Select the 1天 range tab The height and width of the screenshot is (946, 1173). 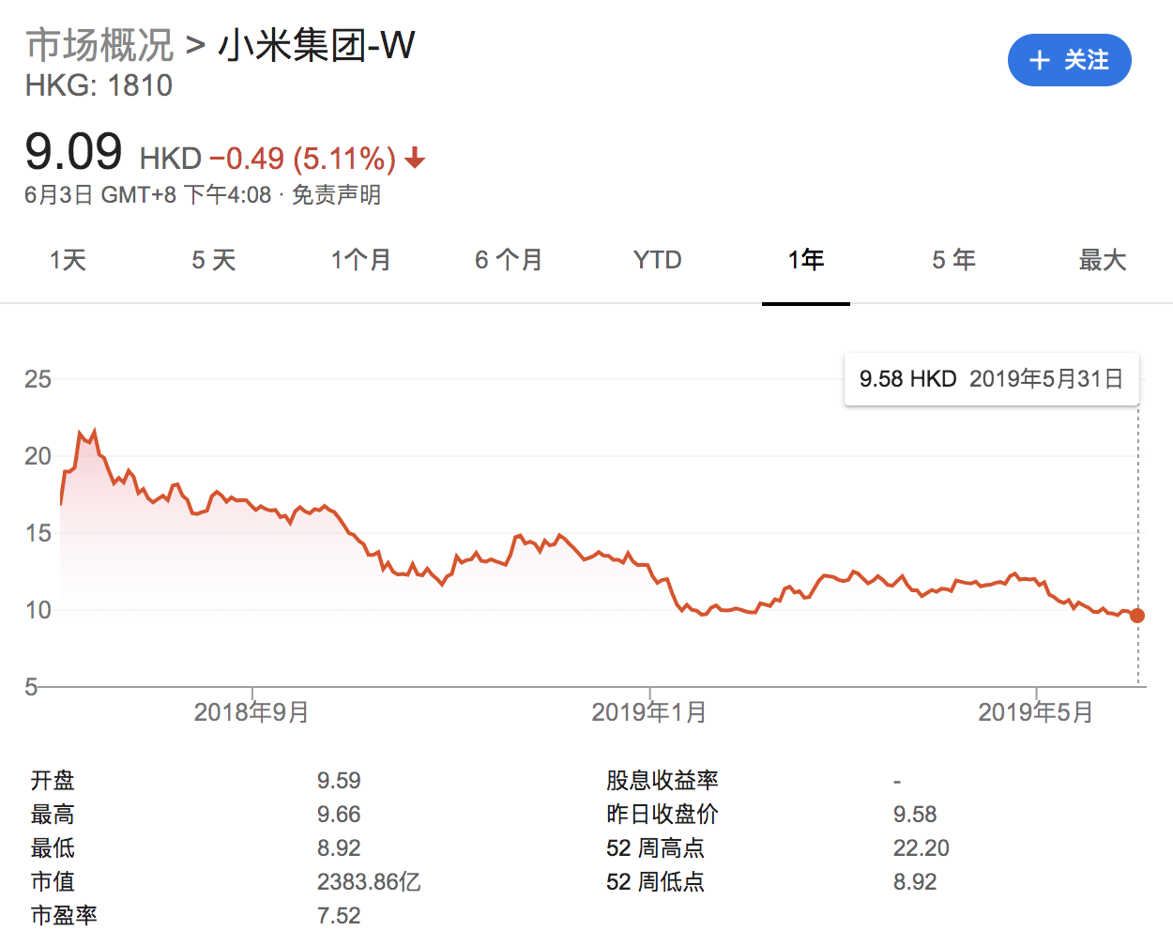pos(68,260)
